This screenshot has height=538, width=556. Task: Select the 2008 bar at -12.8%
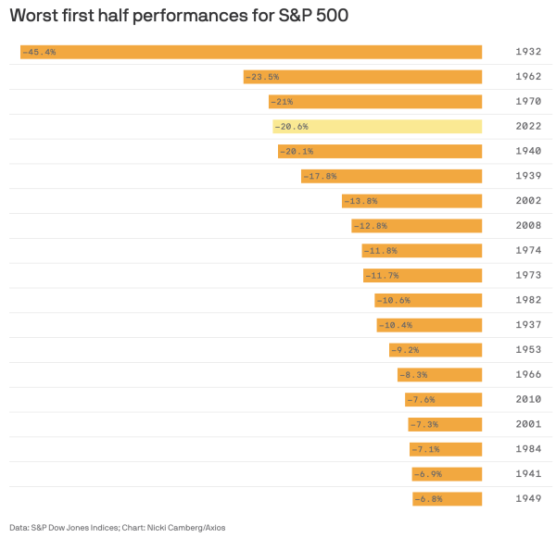(417, 226)
